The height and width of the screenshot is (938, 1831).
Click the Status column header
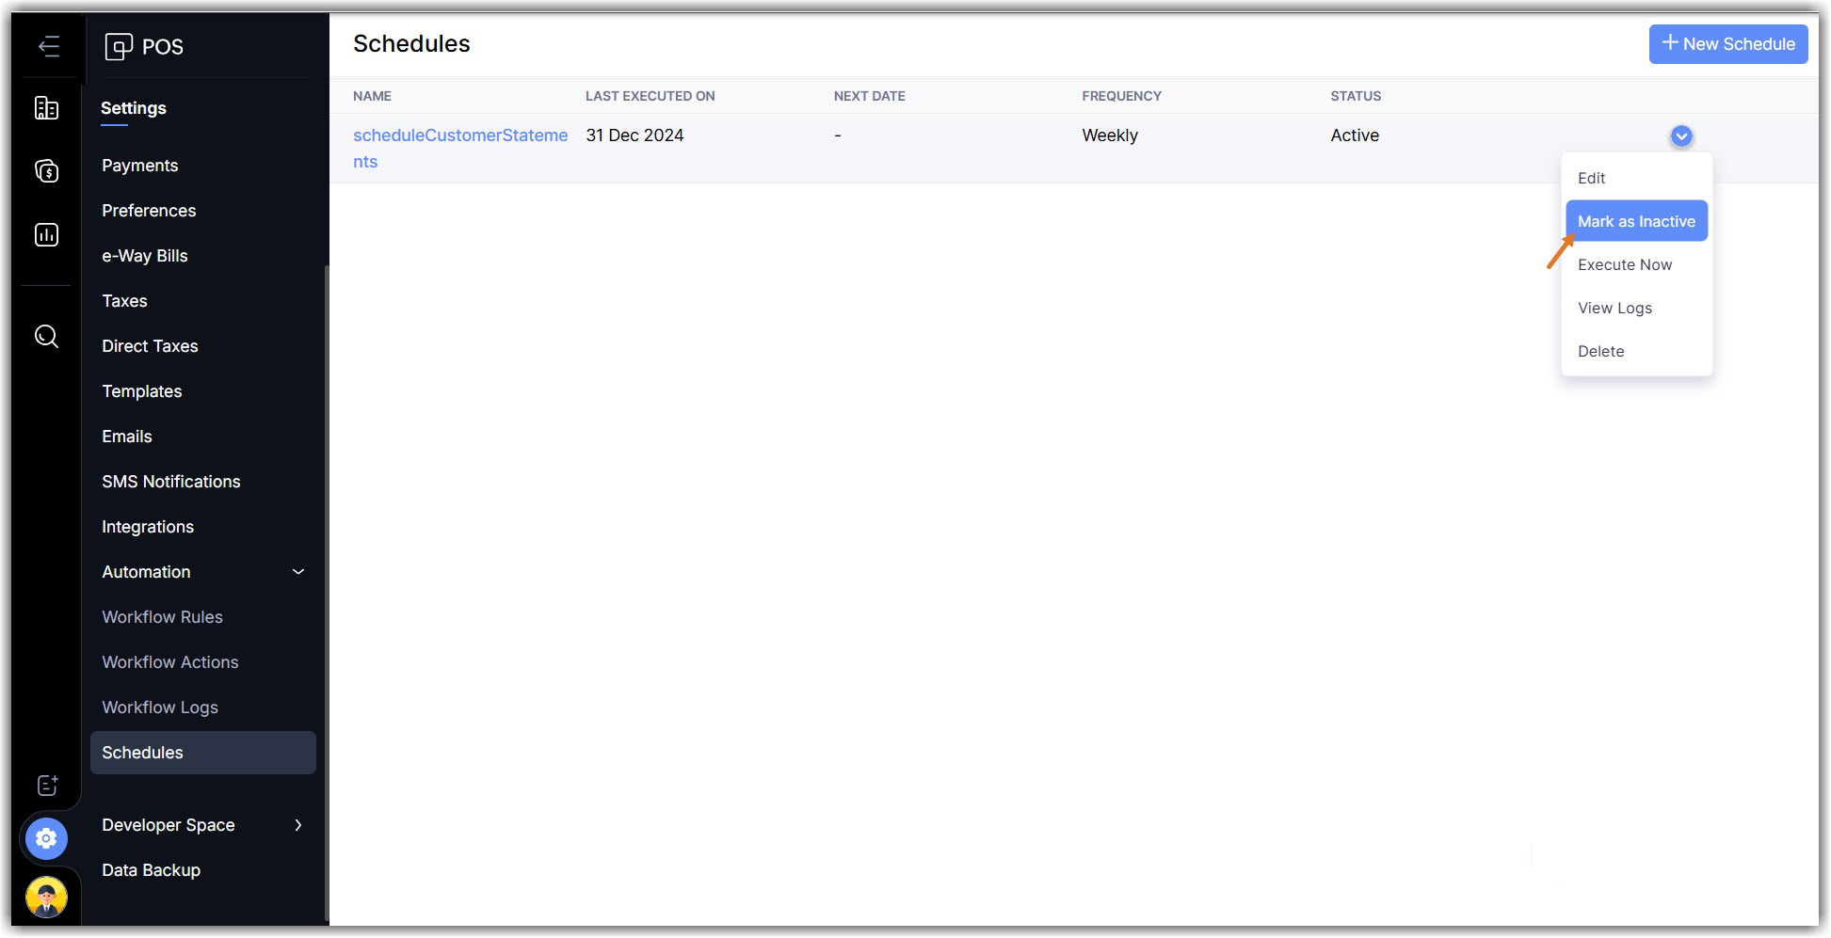(1356, 96)
